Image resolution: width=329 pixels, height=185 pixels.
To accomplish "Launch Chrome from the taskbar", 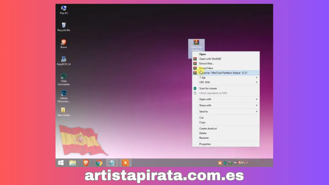I will click(99, 163).
